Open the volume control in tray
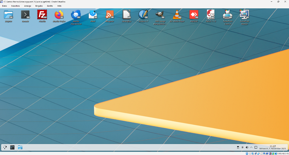Screen dimensions: 289x155 coord(247,148)
